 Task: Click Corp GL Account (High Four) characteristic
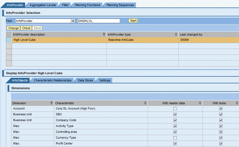tap(101, 109)
